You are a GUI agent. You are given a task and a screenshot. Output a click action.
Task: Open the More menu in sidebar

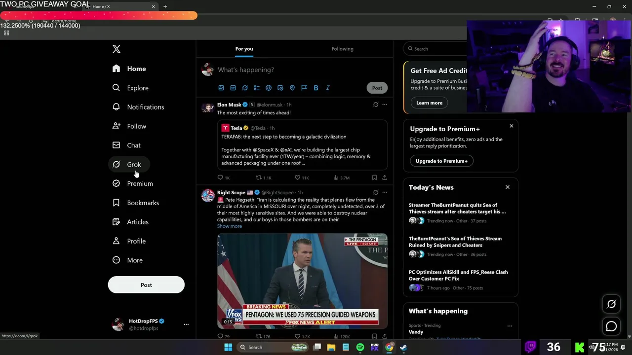(128, 260)
